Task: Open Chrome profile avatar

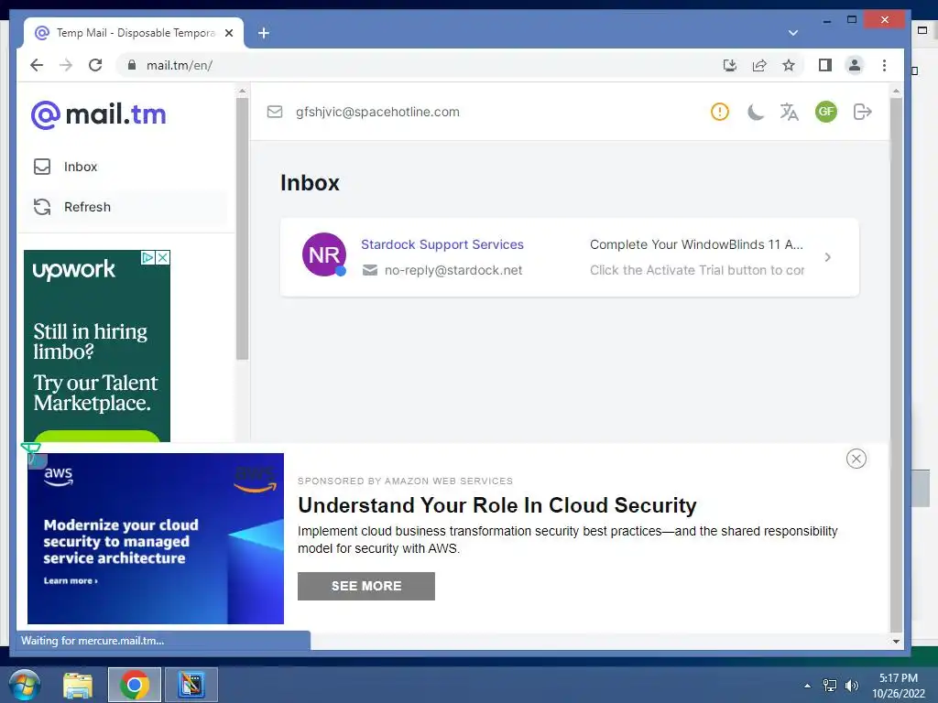Action: pyautogui.click(x=855, y=65)
